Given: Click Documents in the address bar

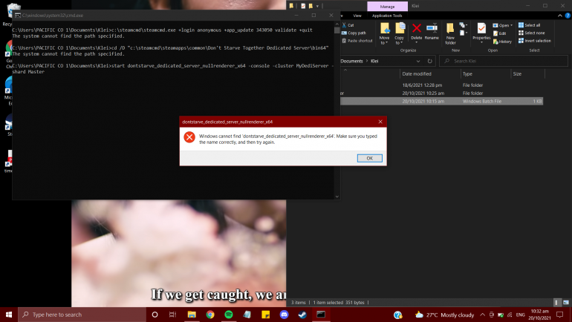Looking at the screenshot, I should (351, 61).
